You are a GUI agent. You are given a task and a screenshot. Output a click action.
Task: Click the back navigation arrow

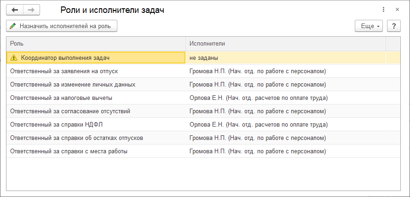[x=15, y=10]
